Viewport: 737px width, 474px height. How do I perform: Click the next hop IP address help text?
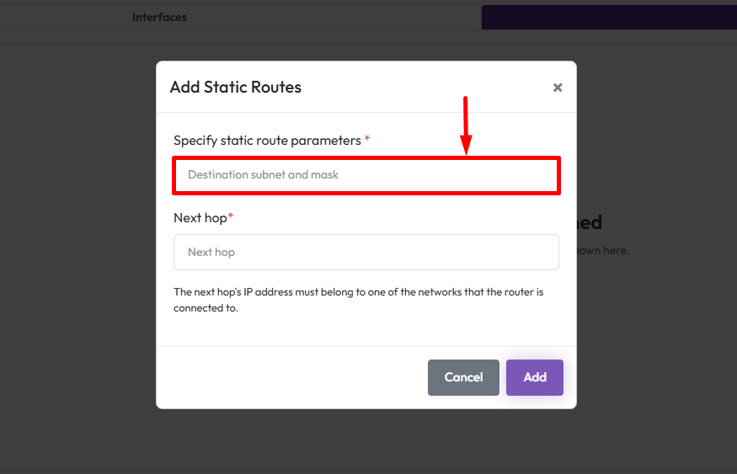pyautogui.click(x=358, y=300)
